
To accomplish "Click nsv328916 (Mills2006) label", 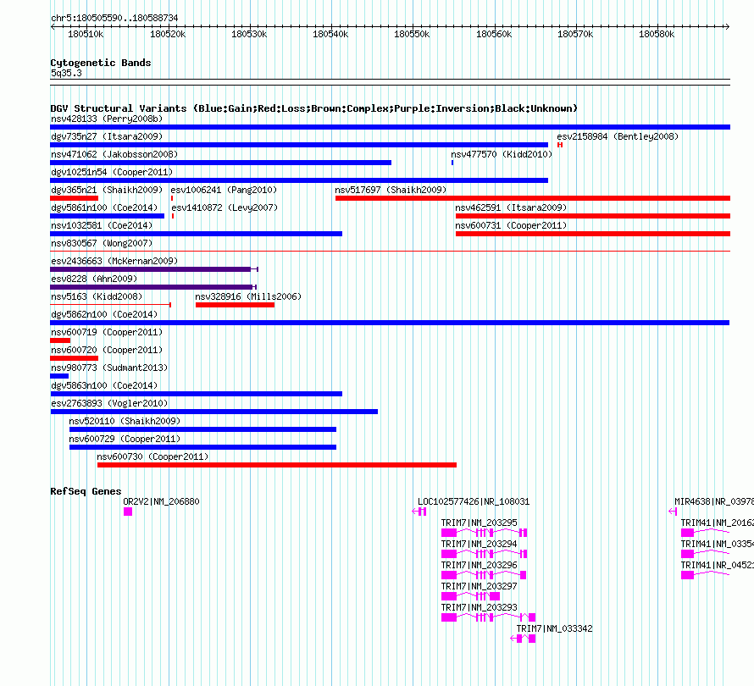I will [248, 296].
